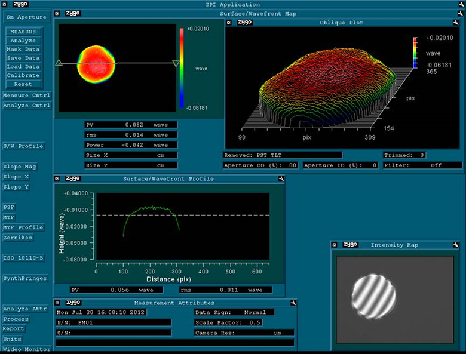Open MTF Profile window
Screen dimensions: 466x354
[x=23, y=227]
